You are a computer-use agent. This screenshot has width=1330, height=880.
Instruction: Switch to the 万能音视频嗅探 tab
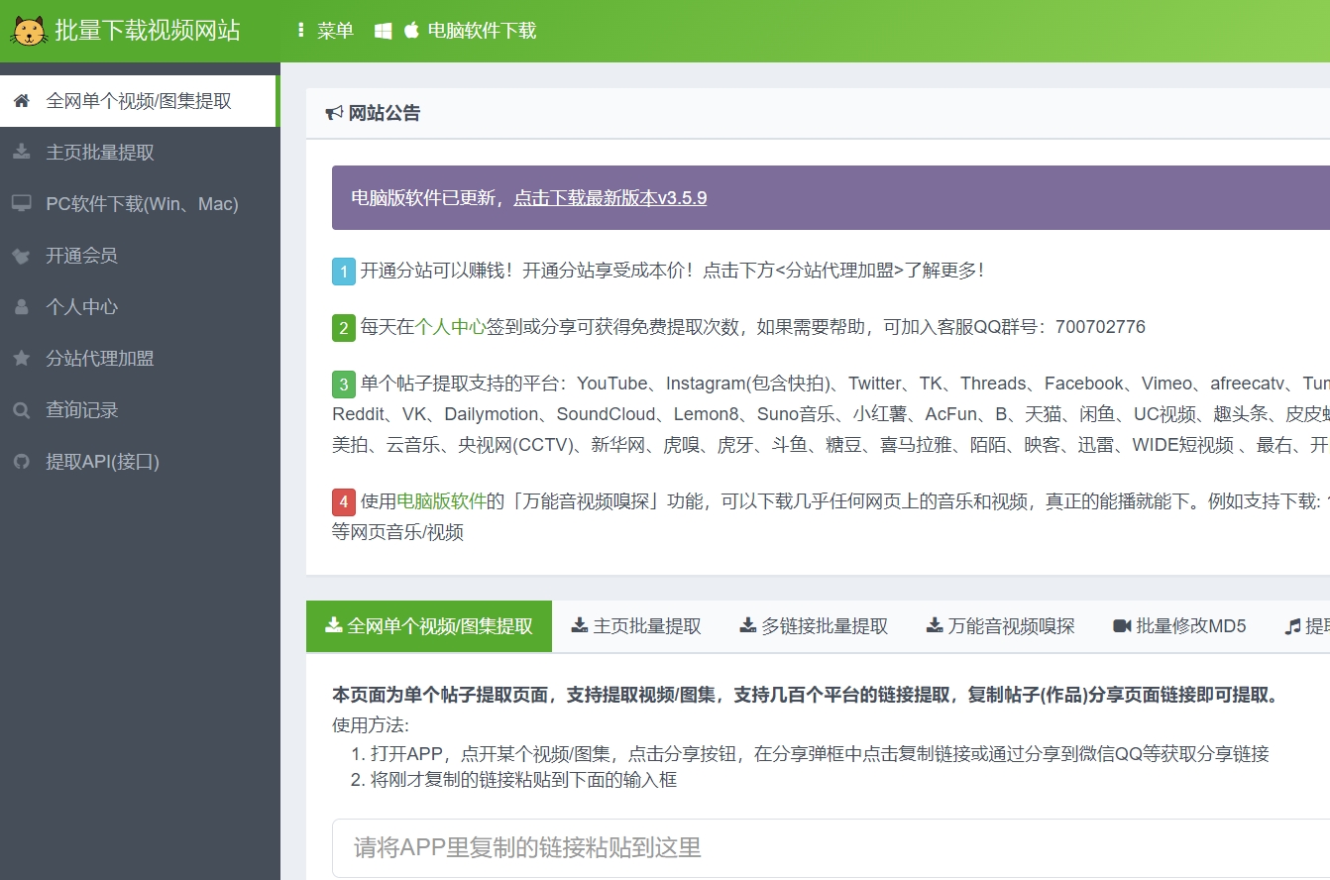tap(1000, 626)
